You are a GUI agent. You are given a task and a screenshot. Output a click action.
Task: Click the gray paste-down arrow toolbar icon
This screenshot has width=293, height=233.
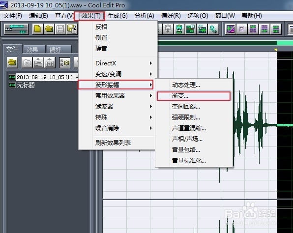click(x=168, y=29)
